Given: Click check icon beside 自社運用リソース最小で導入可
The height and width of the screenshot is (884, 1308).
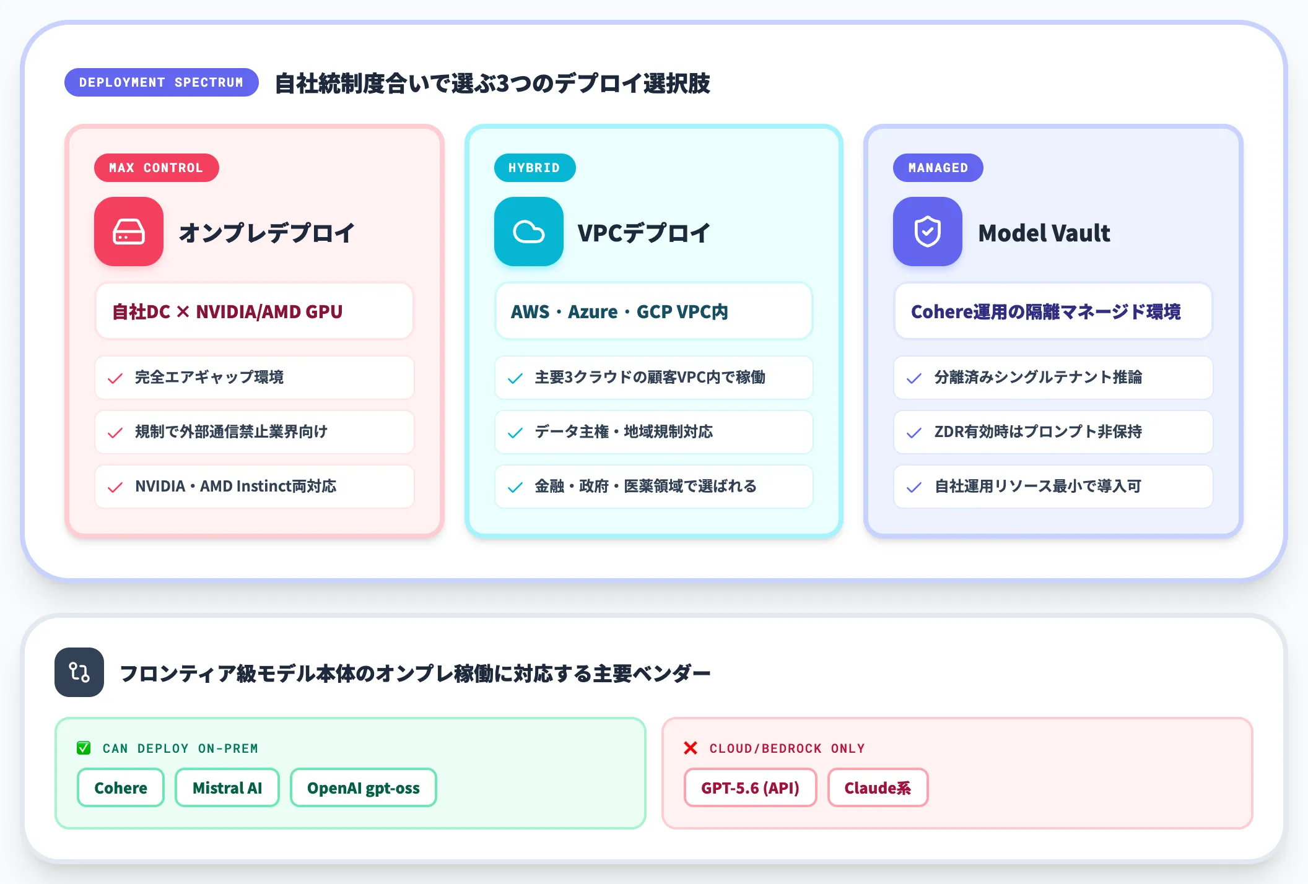Looking at the screenshot, I should tap(914, 487).
